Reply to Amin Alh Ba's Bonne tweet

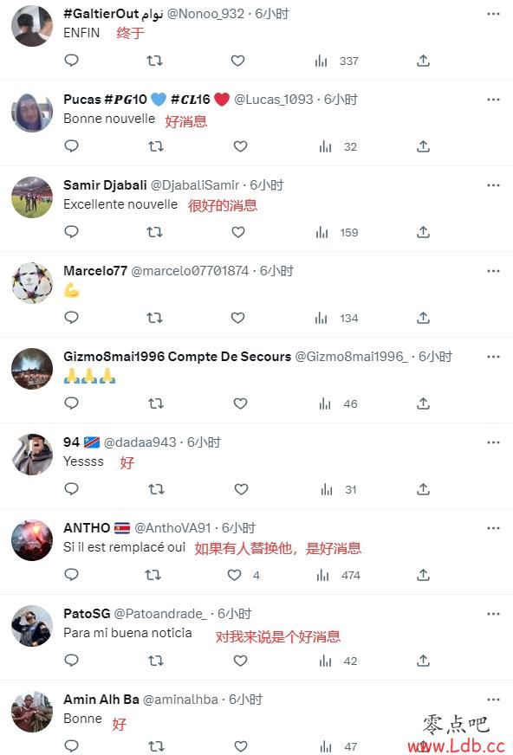point(71,745)
